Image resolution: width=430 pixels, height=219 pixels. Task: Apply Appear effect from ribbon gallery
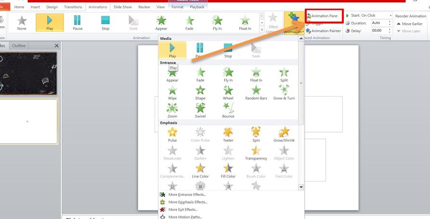161,23
